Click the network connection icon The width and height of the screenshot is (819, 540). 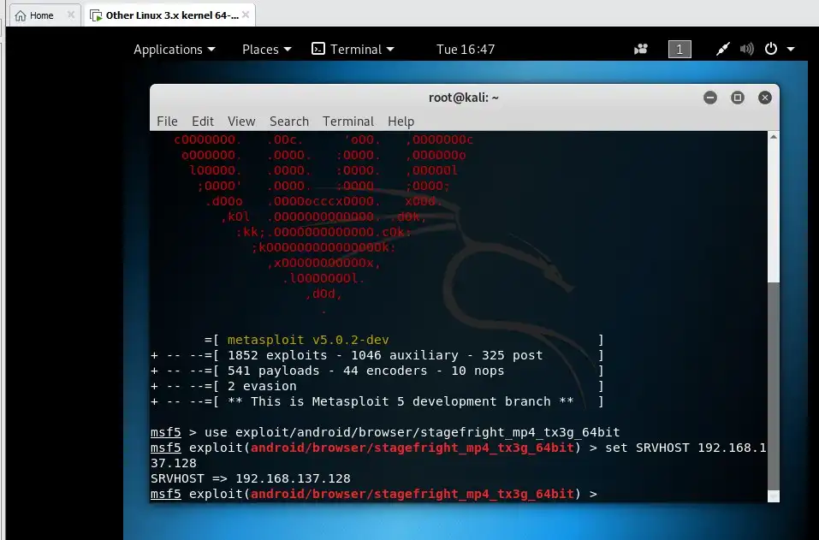coord(723,49)
